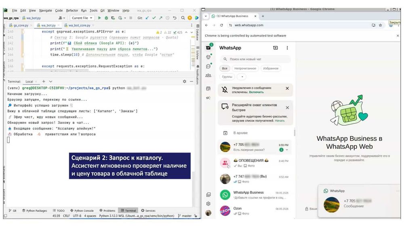This screenshot has width=404, height=227.
Task: Open WhatsApp Channels sidebar icon
Action: (x=208, y=66)
